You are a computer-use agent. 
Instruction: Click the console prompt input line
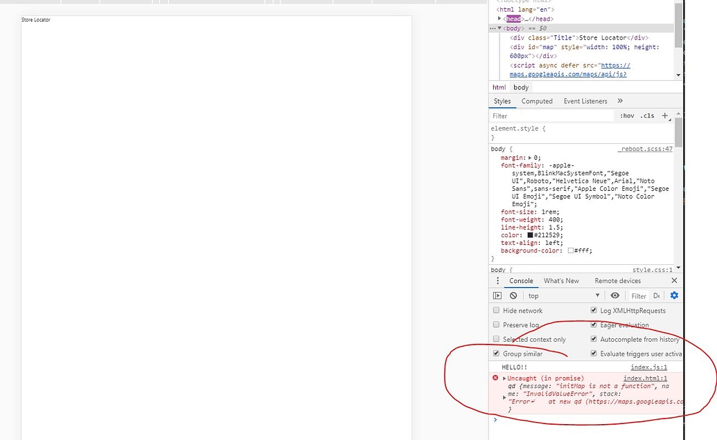coord(587,419)
